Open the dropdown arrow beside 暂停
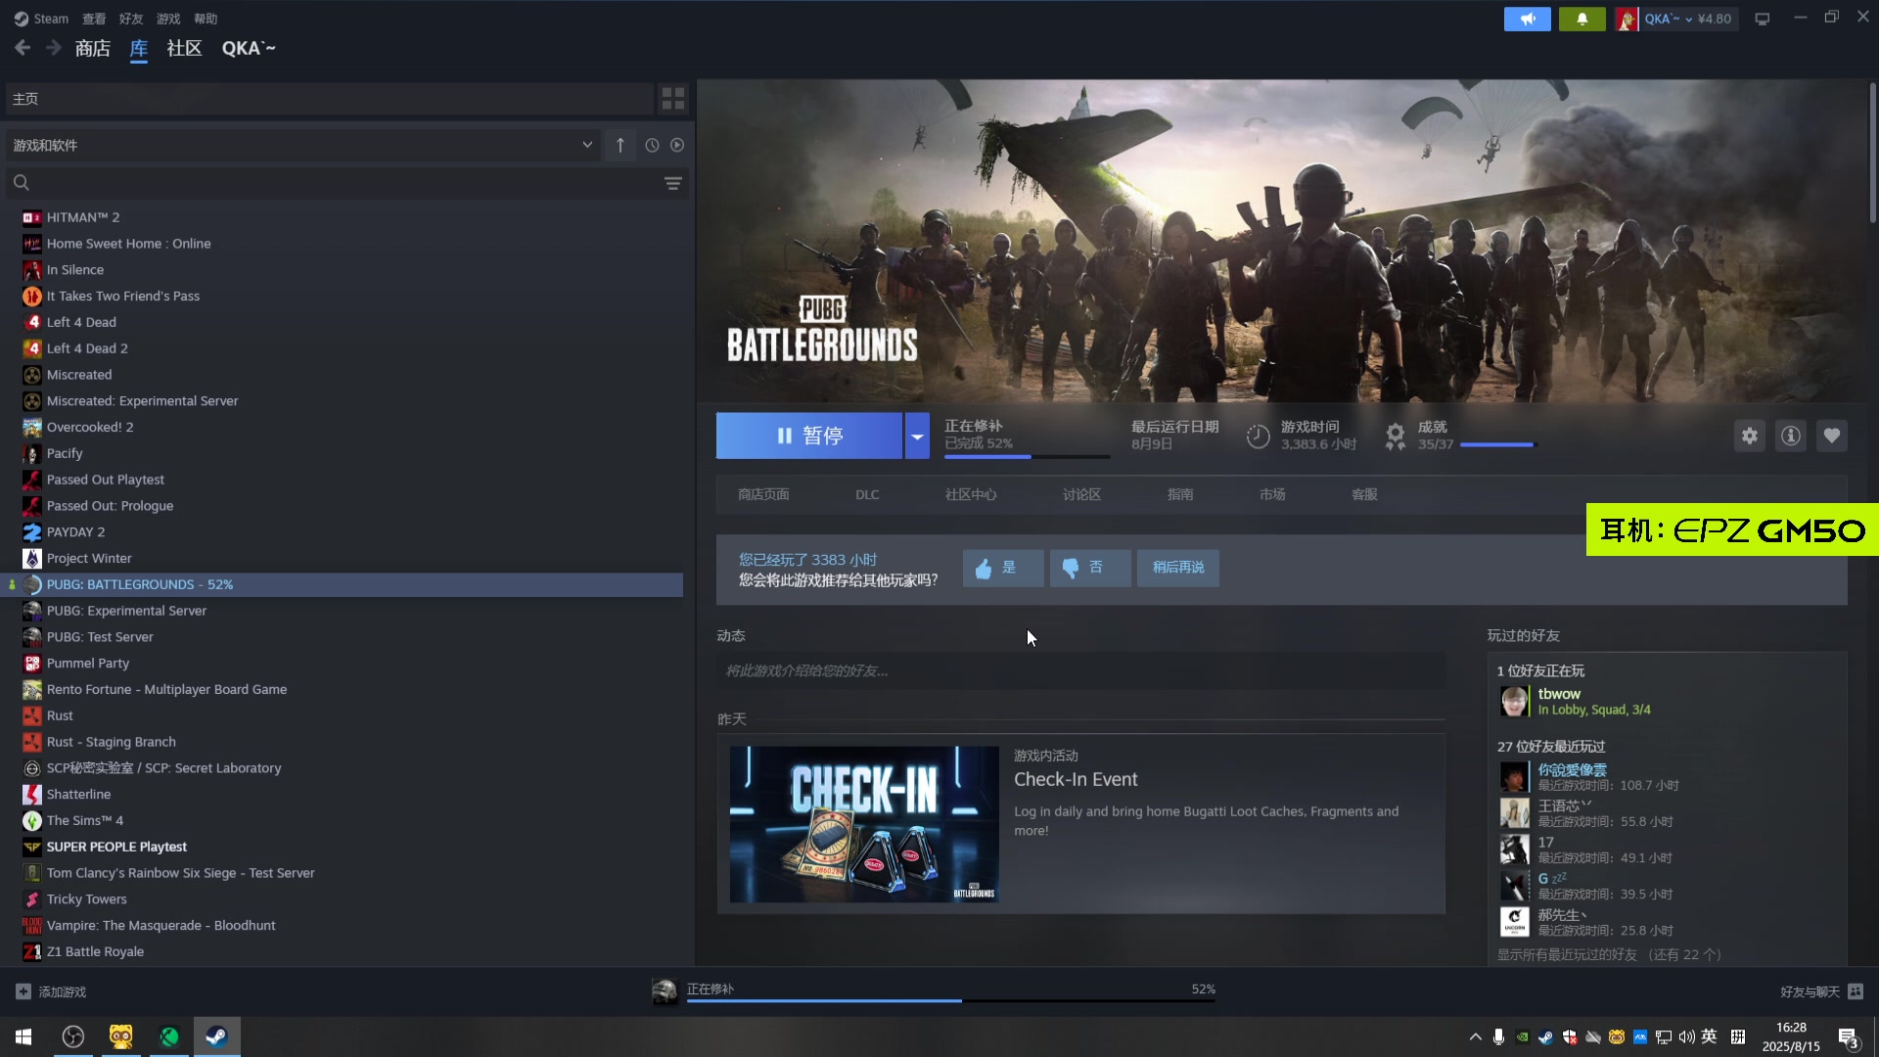The height and width of the screenshot is (1057, 1879). (917, 436)
